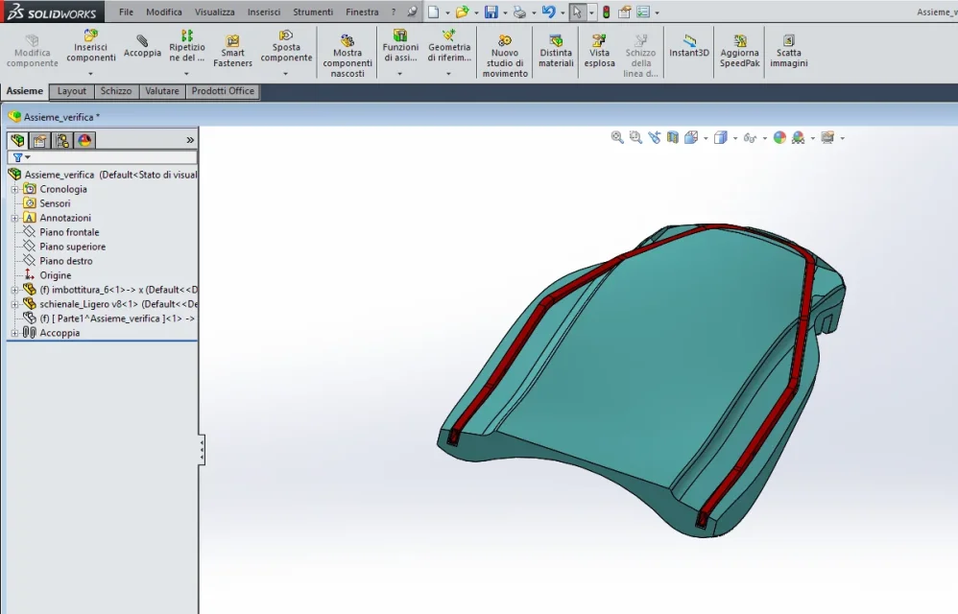This screenshot has height=614, width=958.
Task: Select Piano frontale in the tree
Action: tap(69, 232)
